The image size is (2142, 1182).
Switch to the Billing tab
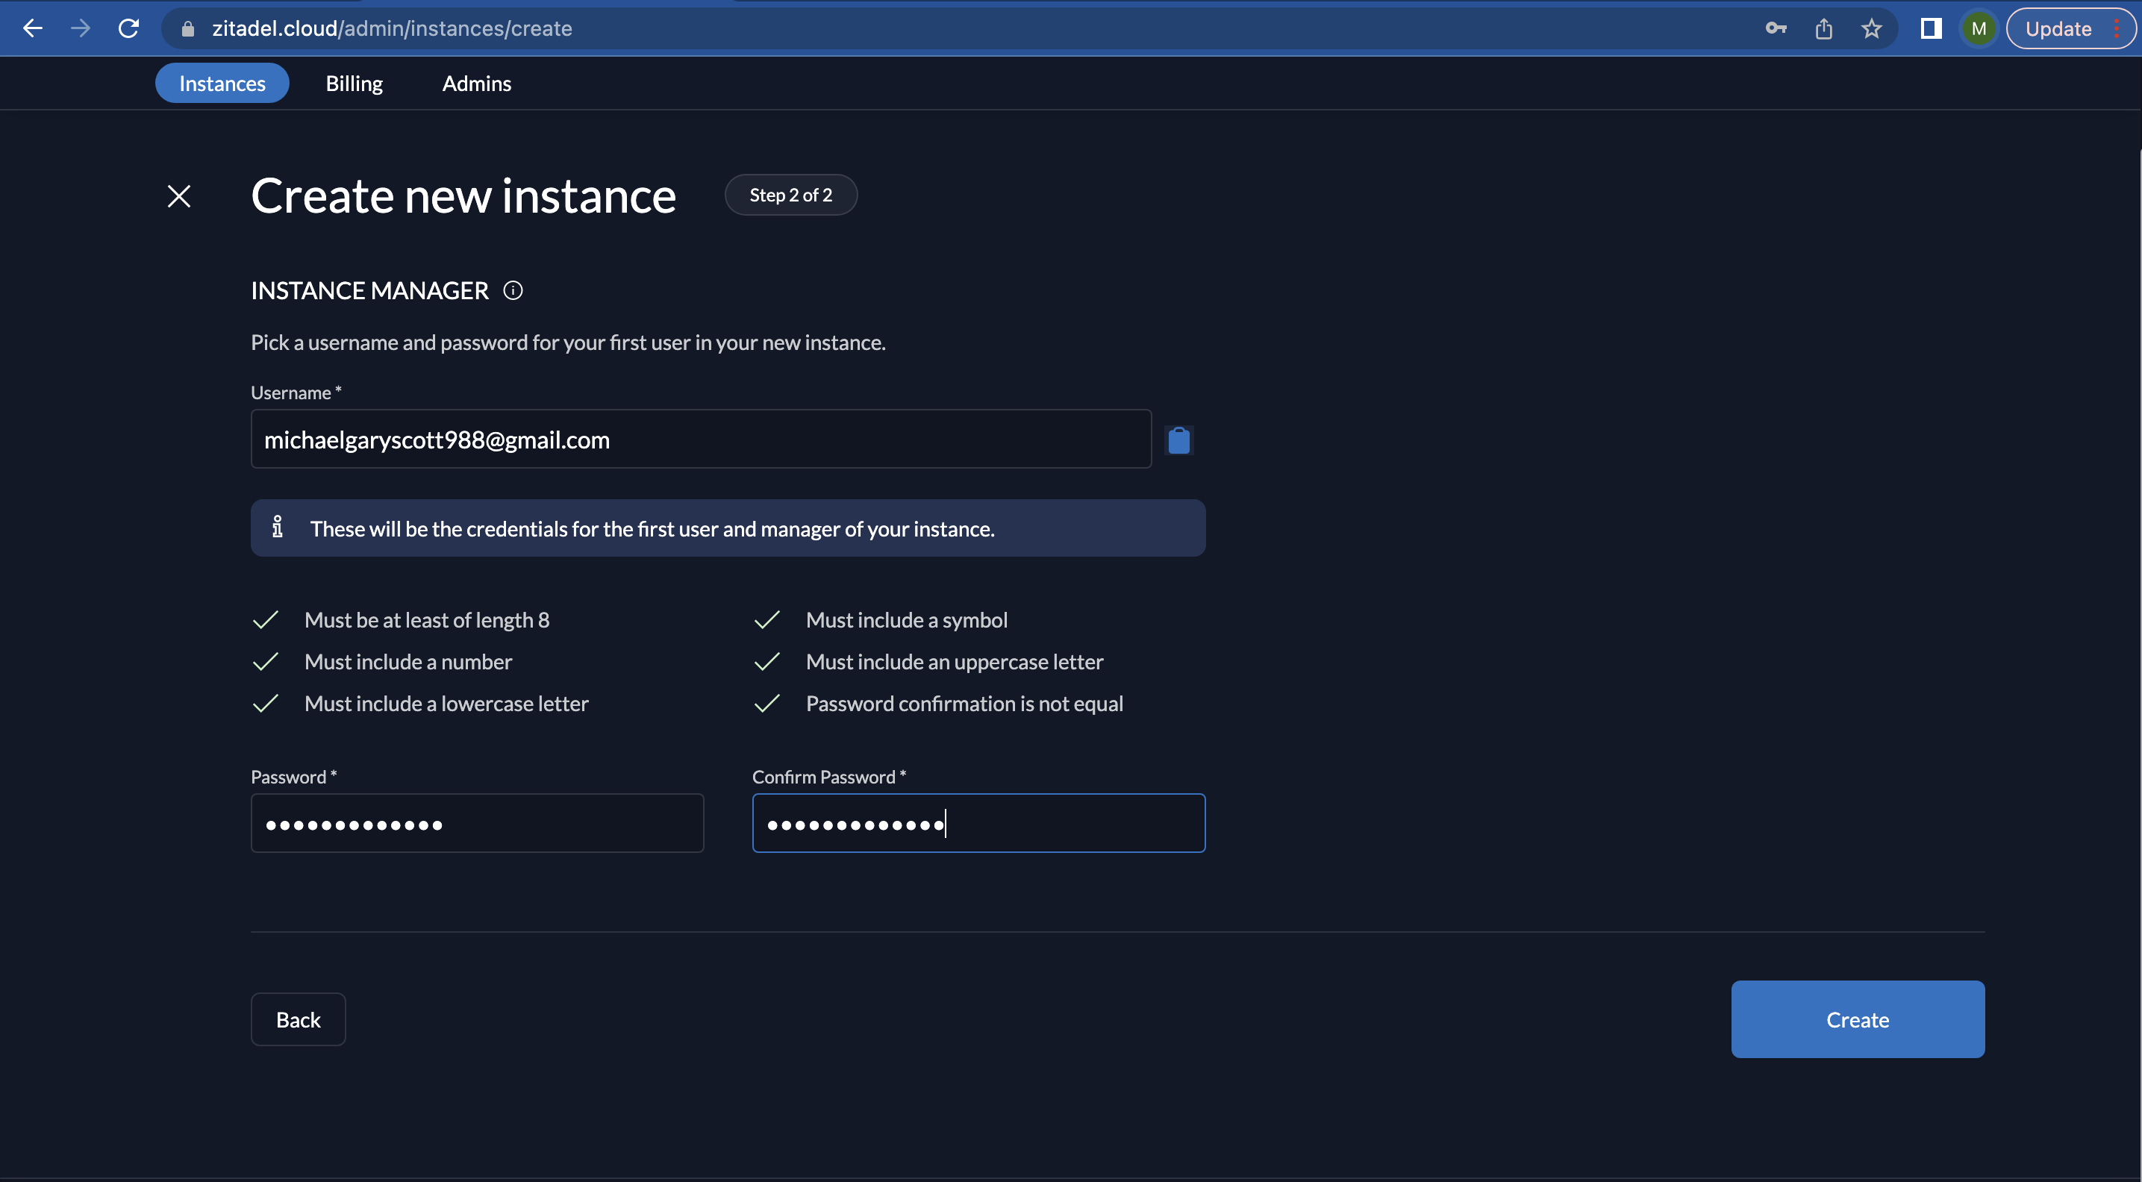(x=355, y=83)
